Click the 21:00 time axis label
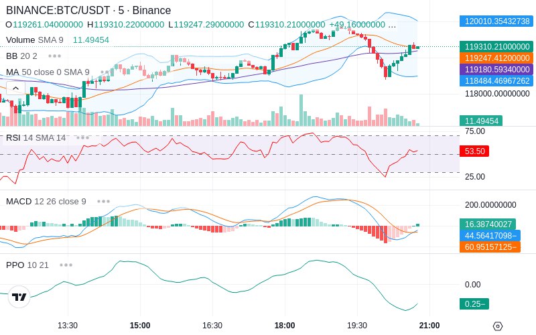The image size is (536, 335). pyautogui.click(x=429, y=326)
